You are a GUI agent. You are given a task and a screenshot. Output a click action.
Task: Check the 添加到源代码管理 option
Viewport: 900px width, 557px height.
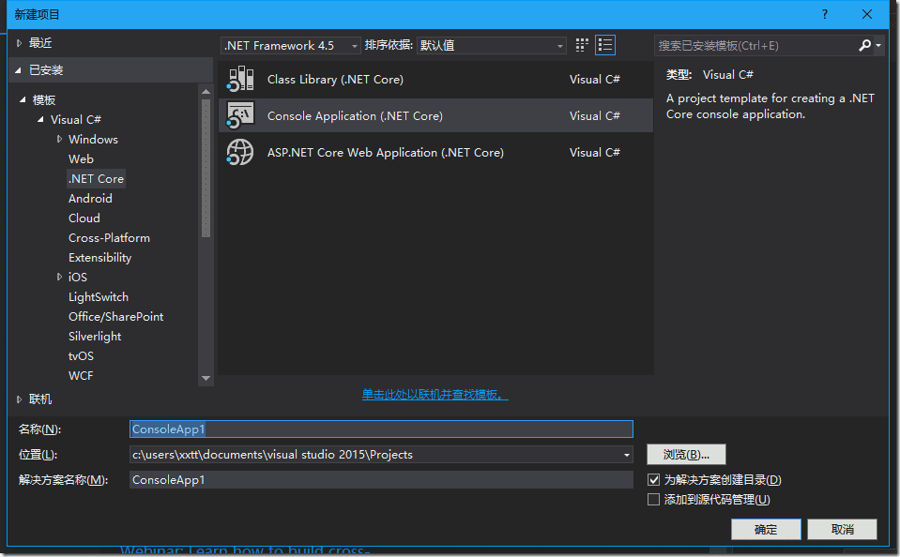pos(651,499)
